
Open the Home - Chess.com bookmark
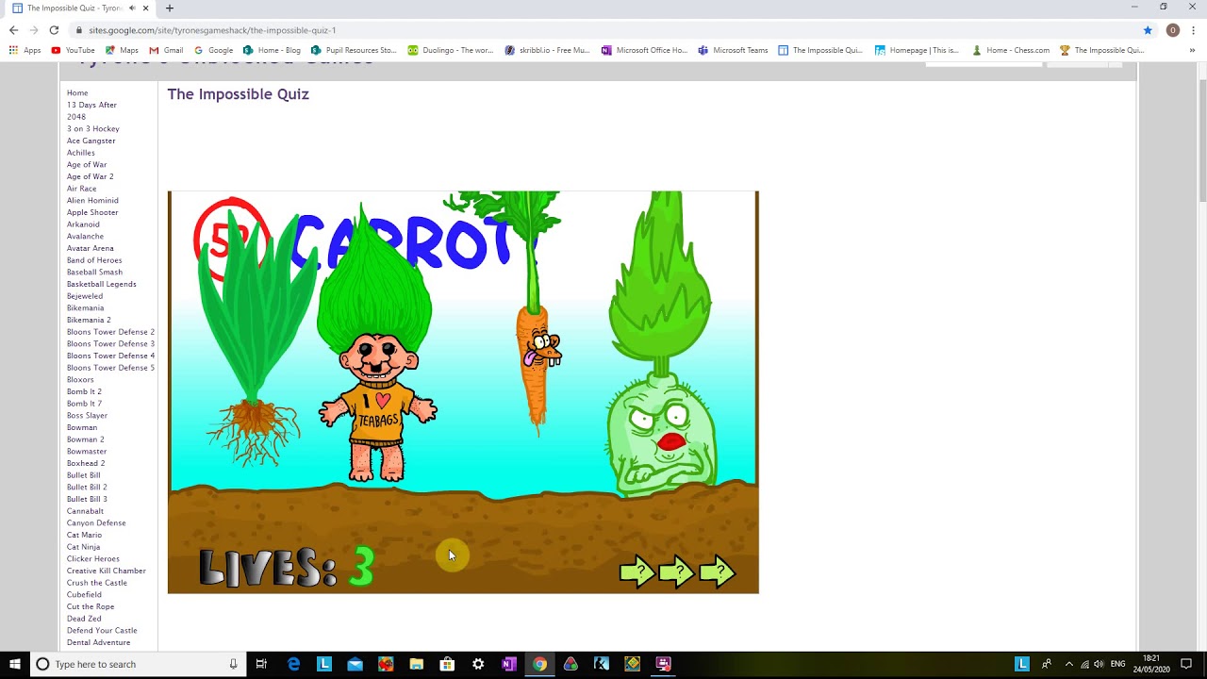click(x=1011, y=50)
